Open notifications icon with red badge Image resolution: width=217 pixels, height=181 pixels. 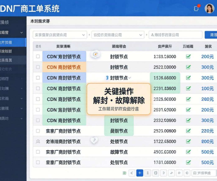pyautogui.click(x=196, y=8)
